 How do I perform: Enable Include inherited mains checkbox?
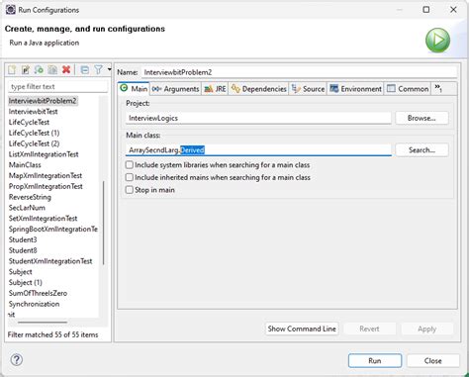point(130,177)
